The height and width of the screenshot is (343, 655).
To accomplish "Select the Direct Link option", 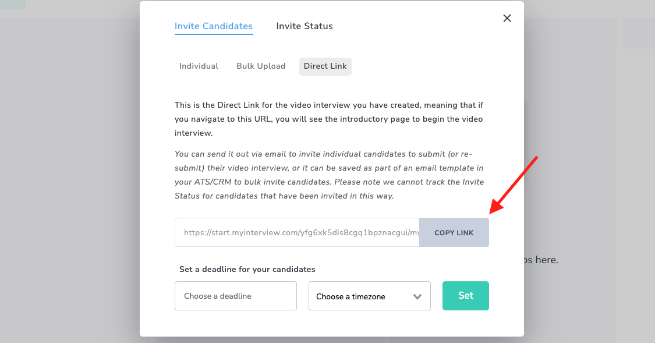I will tap(325, 66).
